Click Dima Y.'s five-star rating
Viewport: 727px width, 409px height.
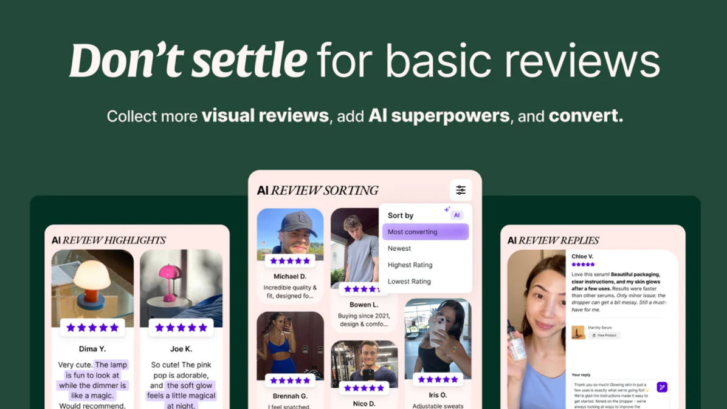tap(92, 328)
